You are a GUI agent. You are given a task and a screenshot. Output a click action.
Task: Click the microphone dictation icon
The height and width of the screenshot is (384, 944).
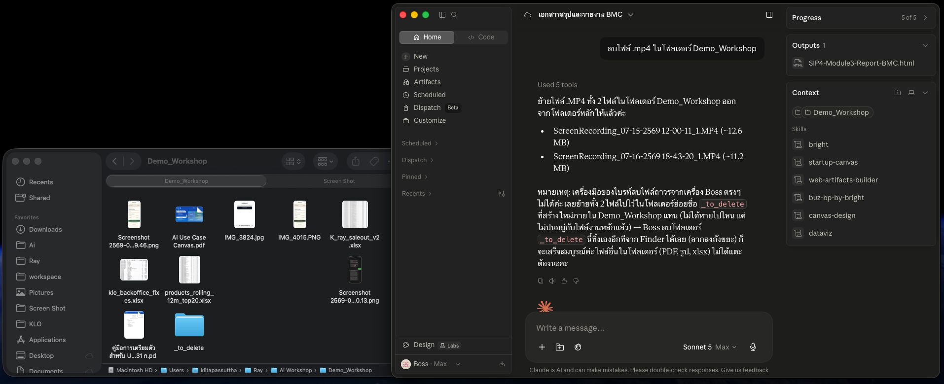753,347
